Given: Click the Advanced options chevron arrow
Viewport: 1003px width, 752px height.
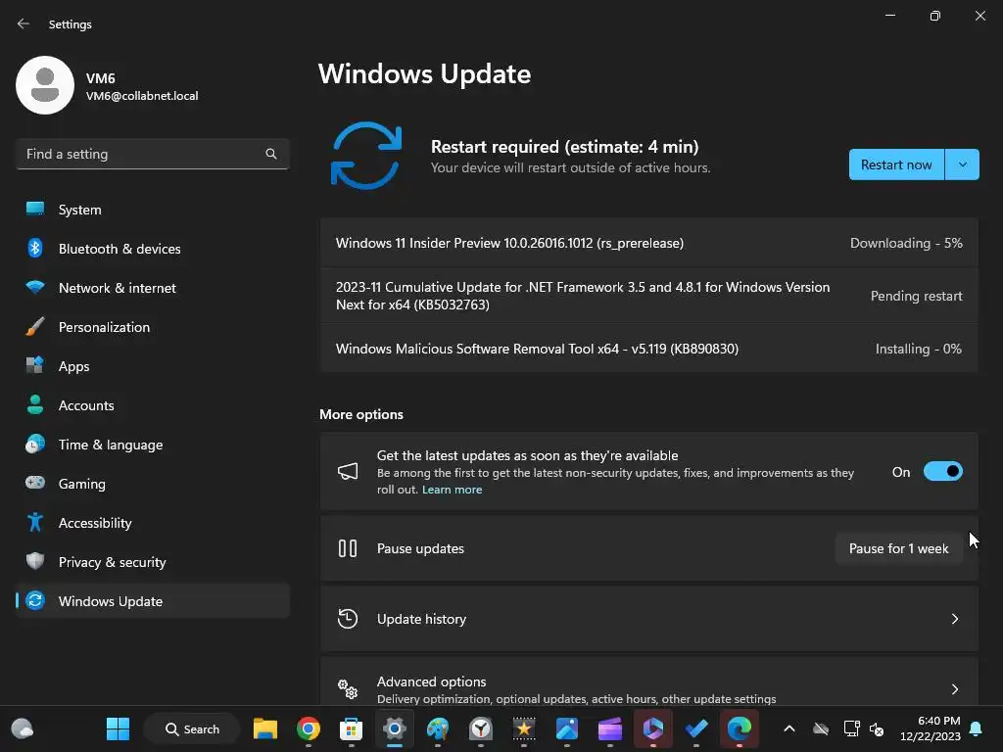Looking at the screenshot, I should (x=954, y=689).
